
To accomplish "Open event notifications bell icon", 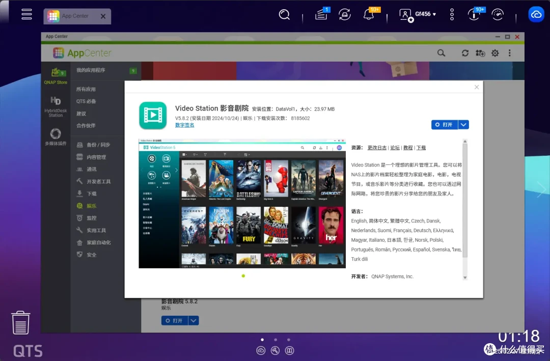I will point(369,14).
